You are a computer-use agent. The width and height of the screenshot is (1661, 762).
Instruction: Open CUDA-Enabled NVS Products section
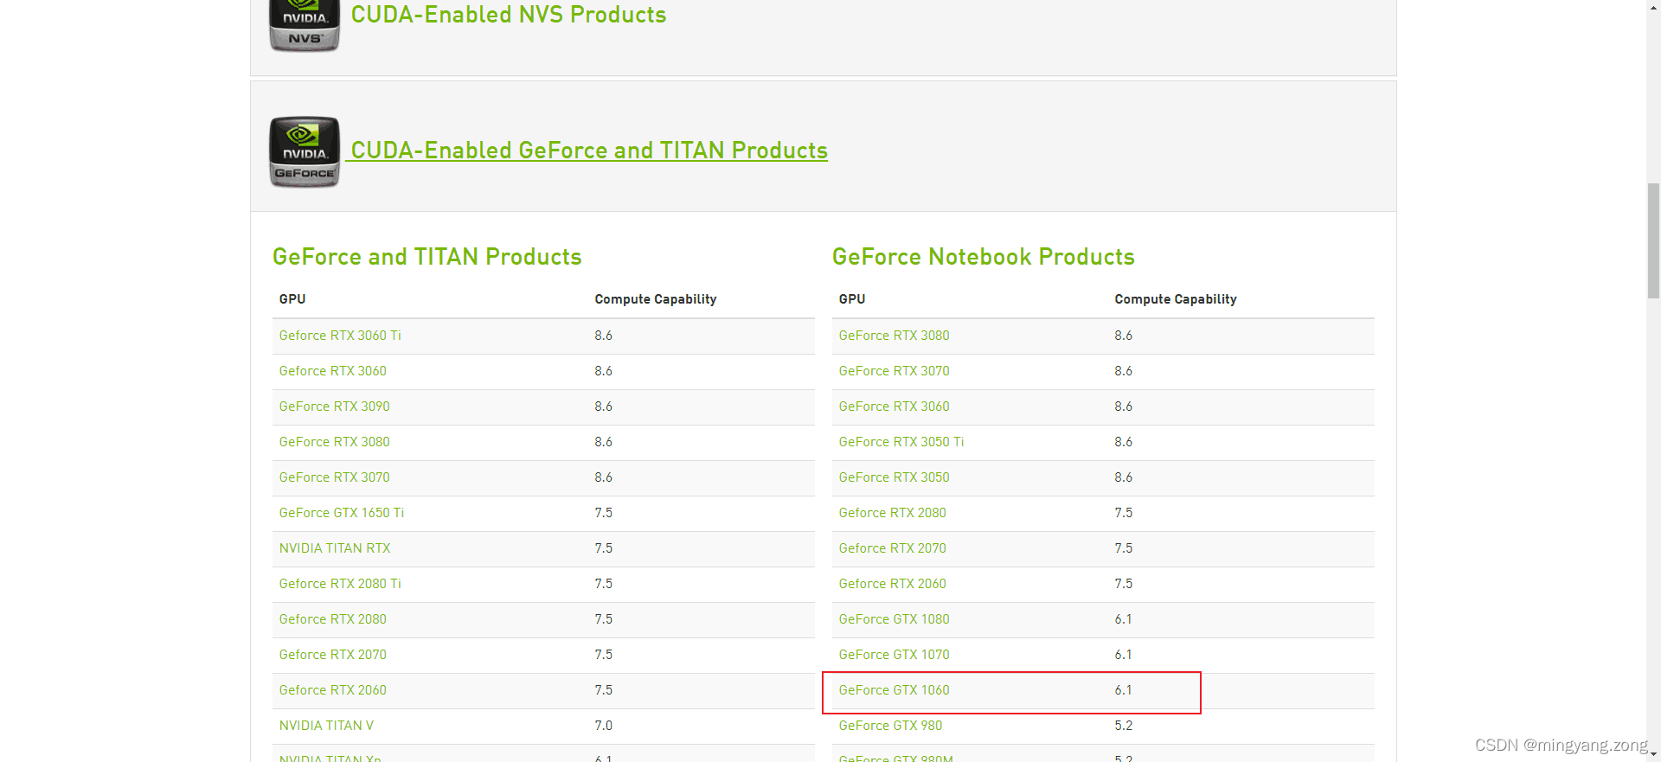pos(509,15)
